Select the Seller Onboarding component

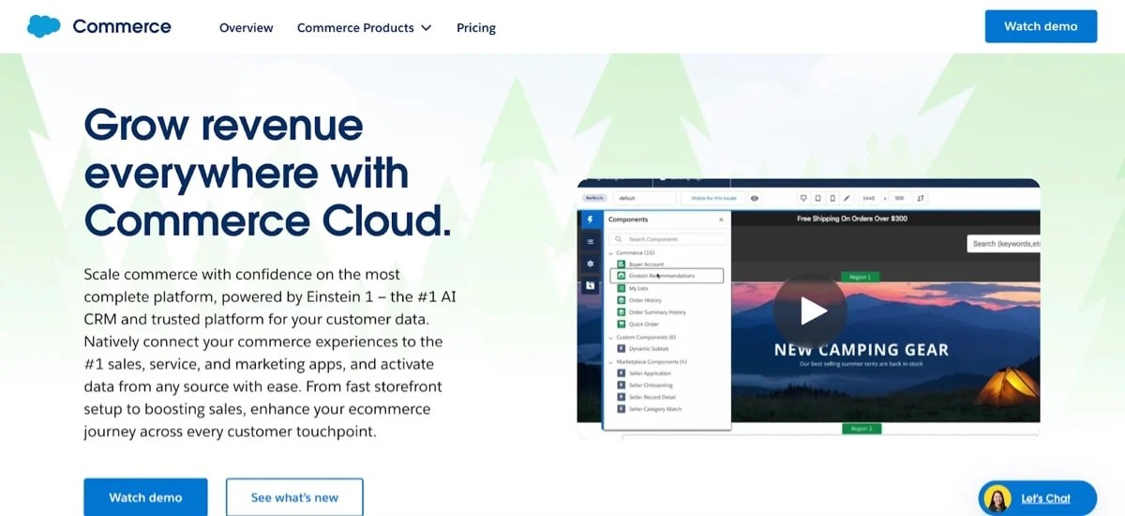point(645,386)
